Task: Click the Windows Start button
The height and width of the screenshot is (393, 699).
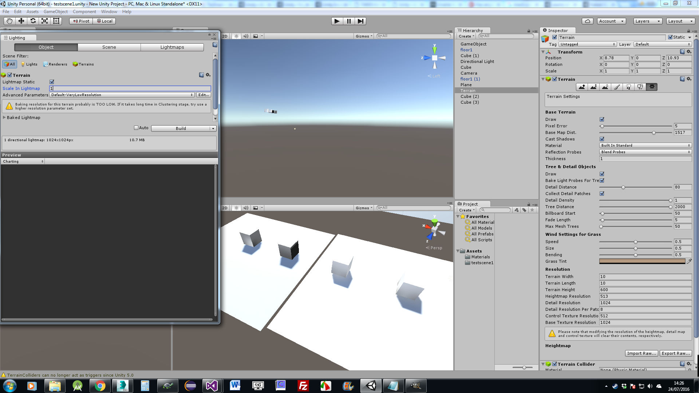Action: [x=10, y=386]
